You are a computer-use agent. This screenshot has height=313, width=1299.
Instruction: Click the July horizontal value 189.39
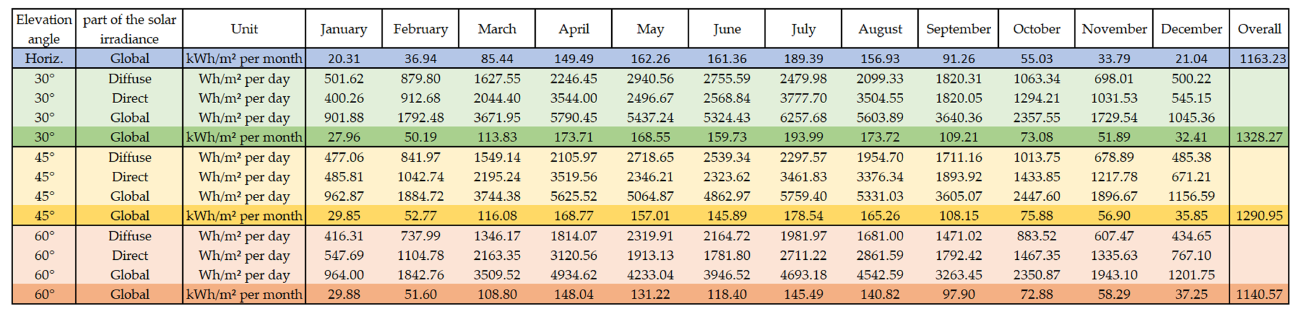pos(803,59)
